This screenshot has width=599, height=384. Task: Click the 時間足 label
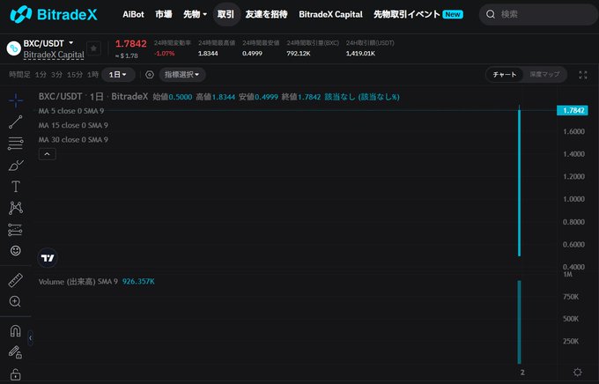19,75
